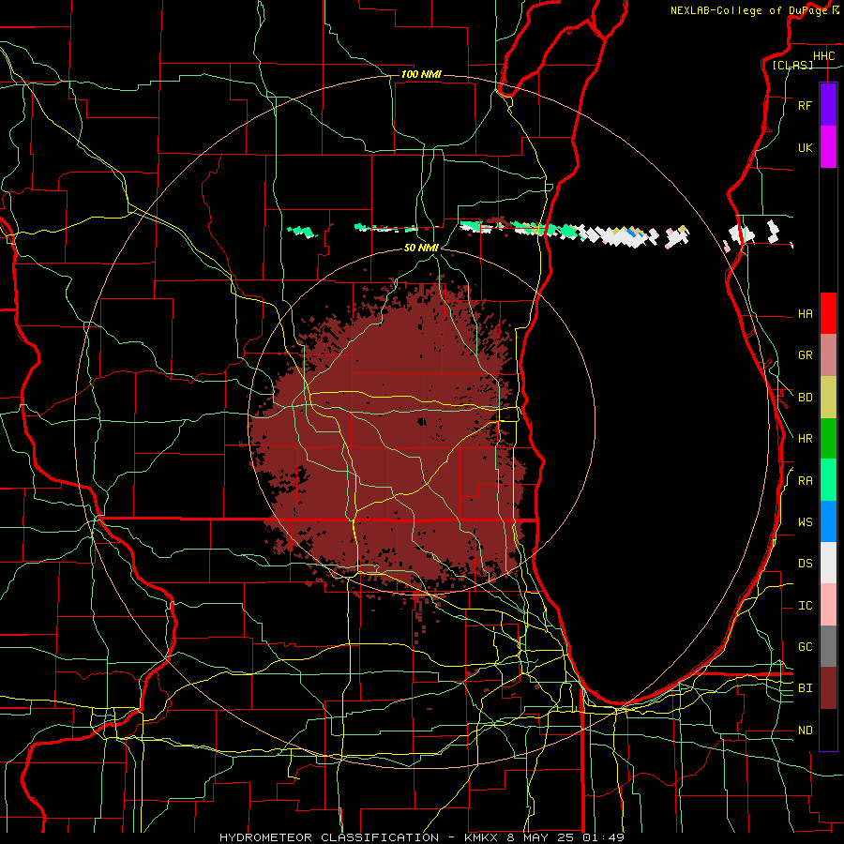Screen dimensions: 844x844
Task: Click the UK legend label
Action: [x=805, y=147]
